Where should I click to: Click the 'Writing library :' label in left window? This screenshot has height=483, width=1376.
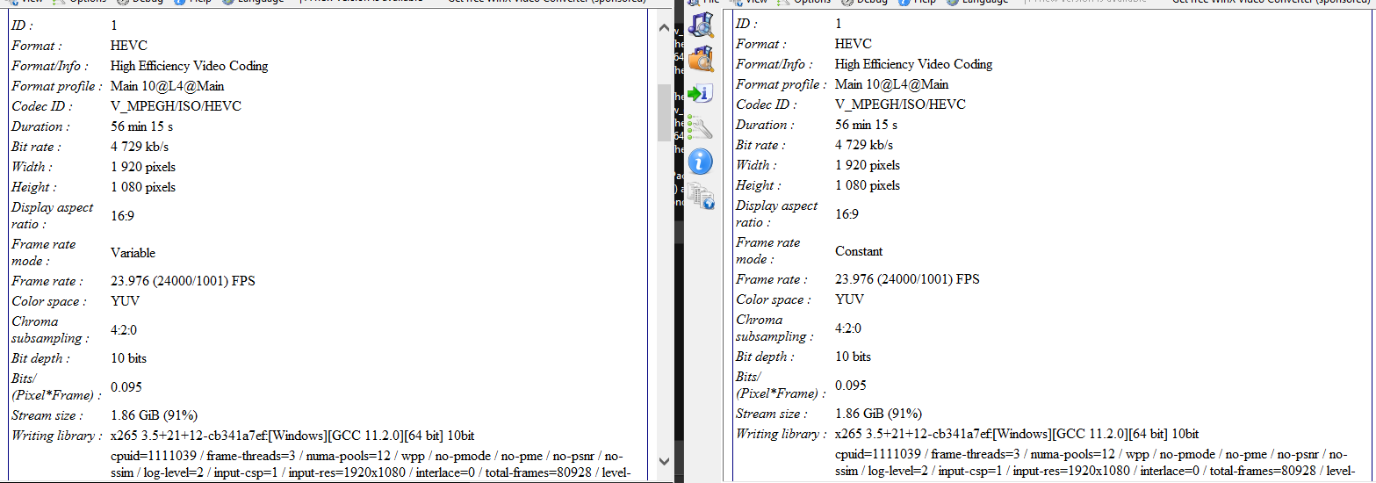pos(57,436)
